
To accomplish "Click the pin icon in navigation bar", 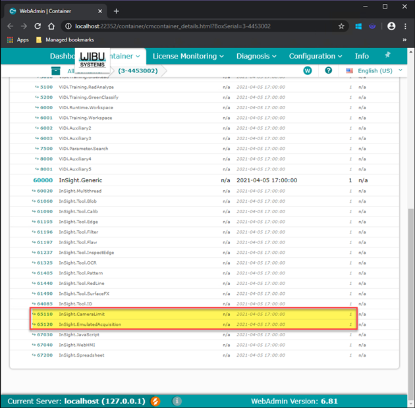I will pos(387,55).
